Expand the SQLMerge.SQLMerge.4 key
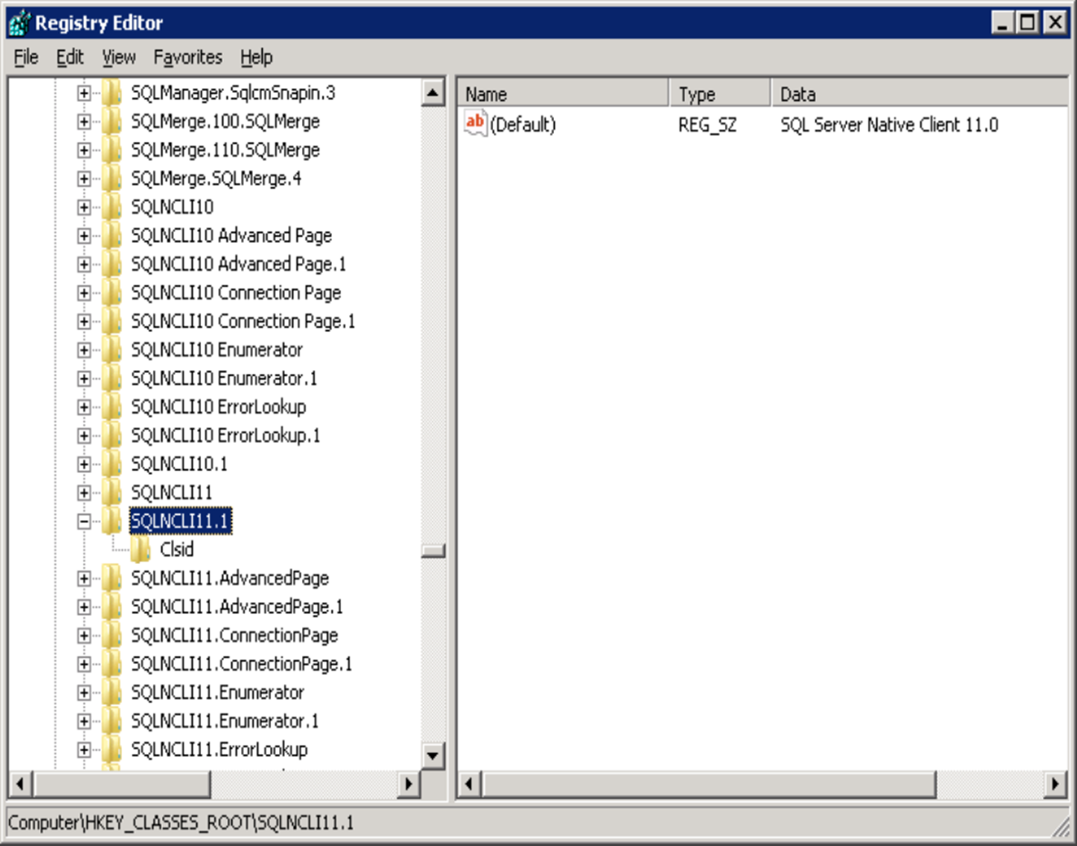The image size is (1077, 846). pyautogui.click(x=84, y=178)
